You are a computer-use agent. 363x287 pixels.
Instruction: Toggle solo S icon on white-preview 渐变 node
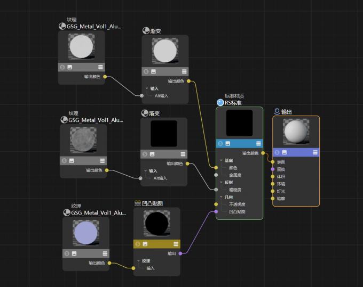(146, 71)
